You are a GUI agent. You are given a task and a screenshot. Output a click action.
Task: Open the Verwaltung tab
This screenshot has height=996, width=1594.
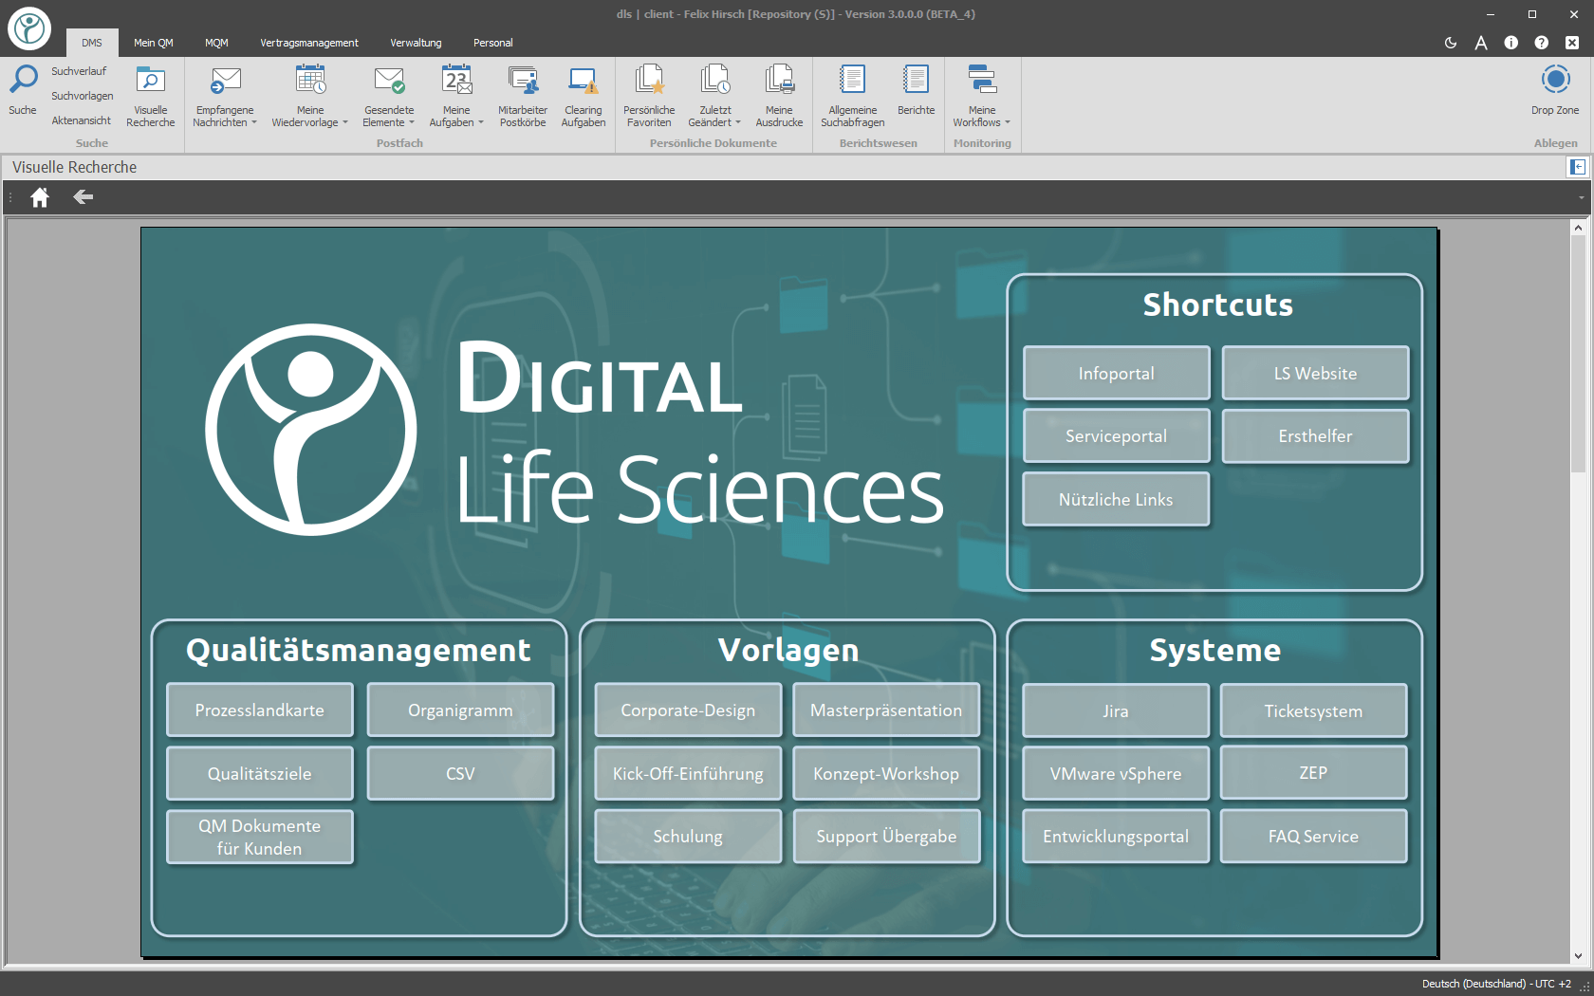[416, 43]
